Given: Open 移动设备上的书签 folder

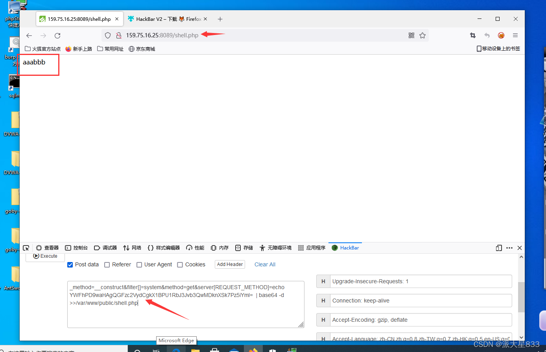Looking at the screenshot, I should pyautogui.click(x=498, y=49).
